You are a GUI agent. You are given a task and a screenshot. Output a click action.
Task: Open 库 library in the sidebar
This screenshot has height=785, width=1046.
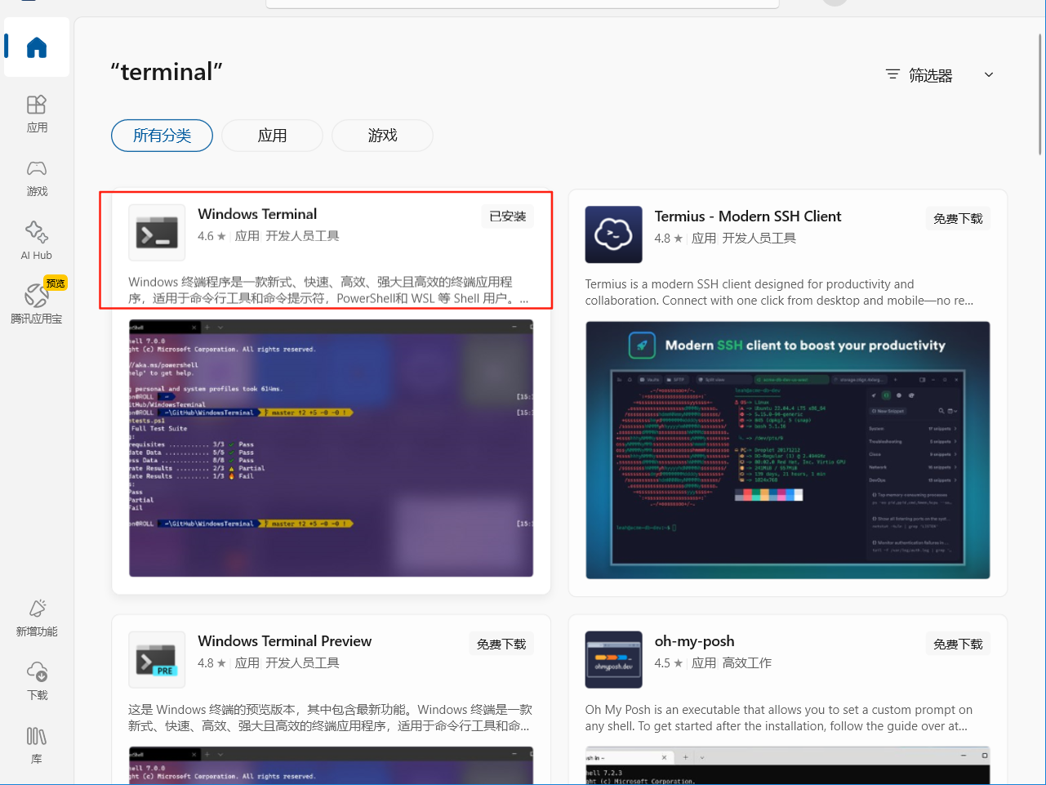coord(37,745)
